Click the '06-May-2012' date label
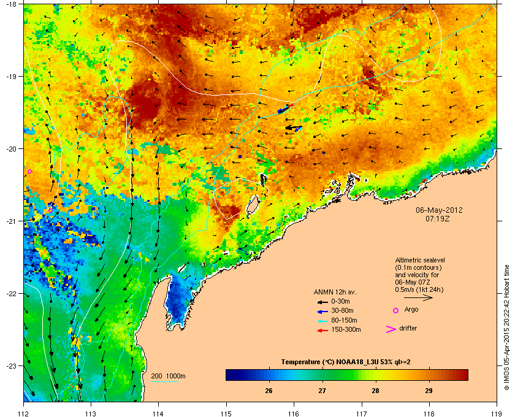Viewport: 515px width, 417px height. pos(439,210)
